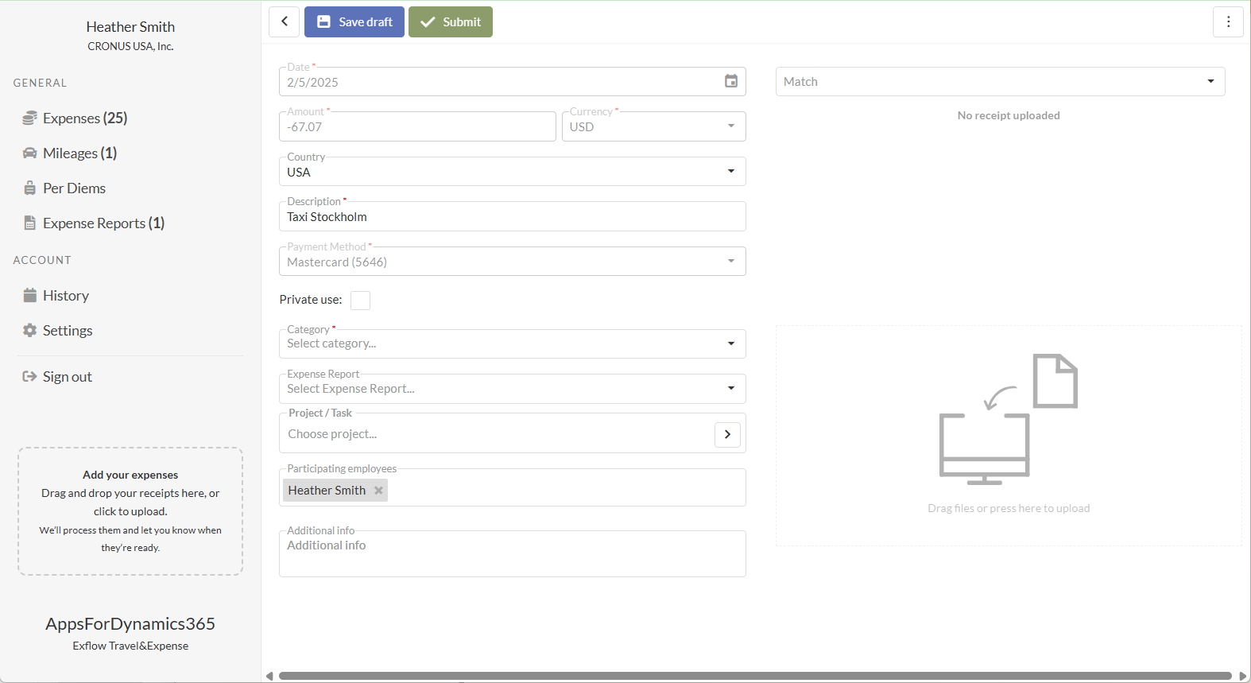Expand the Country dropdown
This screenshot has width=1251, height=683.
click(512, 172)
